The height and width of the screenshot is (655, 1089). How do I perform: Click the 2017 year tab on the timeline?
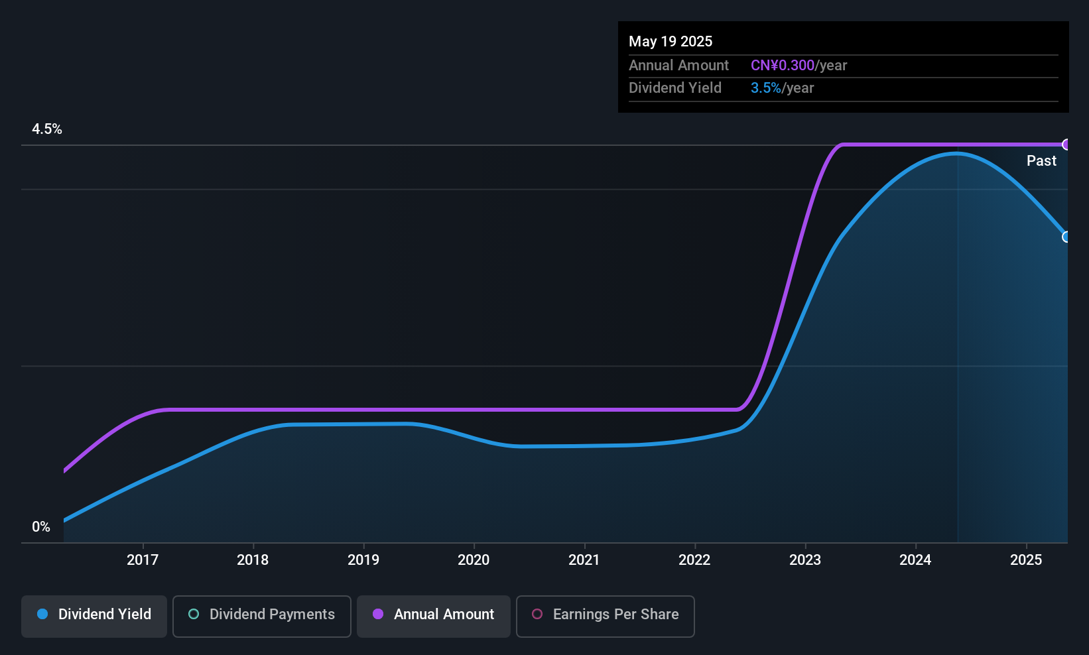pyautogui.click(x=143, y=560)
